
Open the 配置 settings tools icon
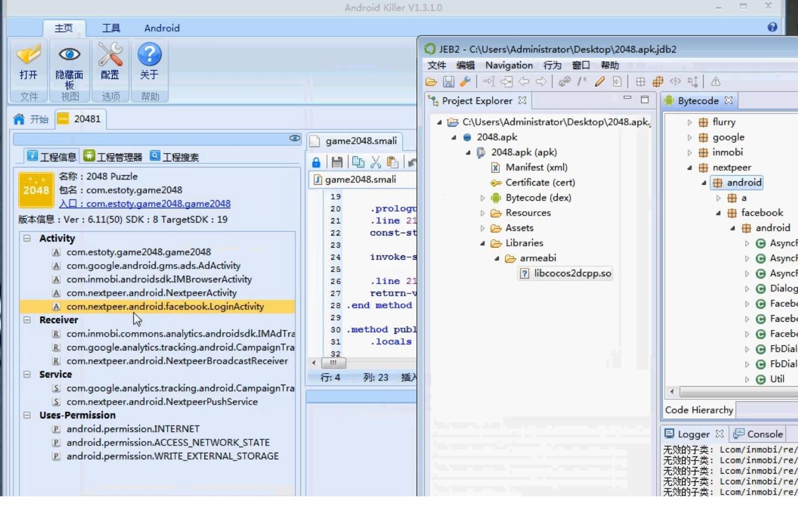click(x=110, y=55)
